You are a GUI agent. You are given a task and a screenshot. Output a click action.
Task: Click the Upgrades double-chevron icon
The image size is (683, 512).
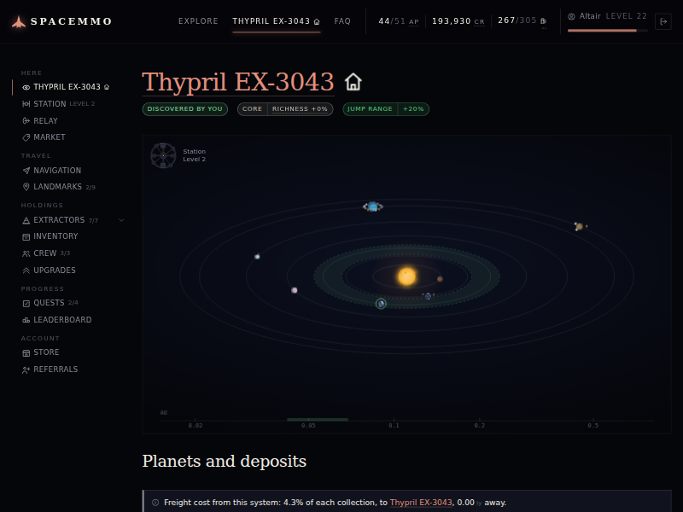coord(26,271)
